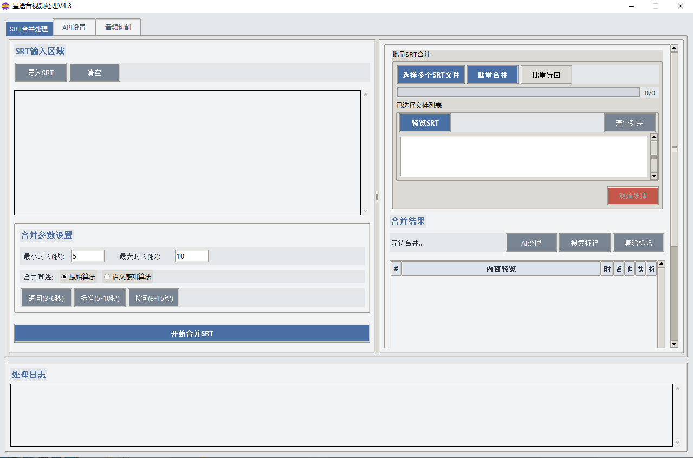
Task: Apply the 短句(3-6秒) preset
Action: [x=46, y=298]
